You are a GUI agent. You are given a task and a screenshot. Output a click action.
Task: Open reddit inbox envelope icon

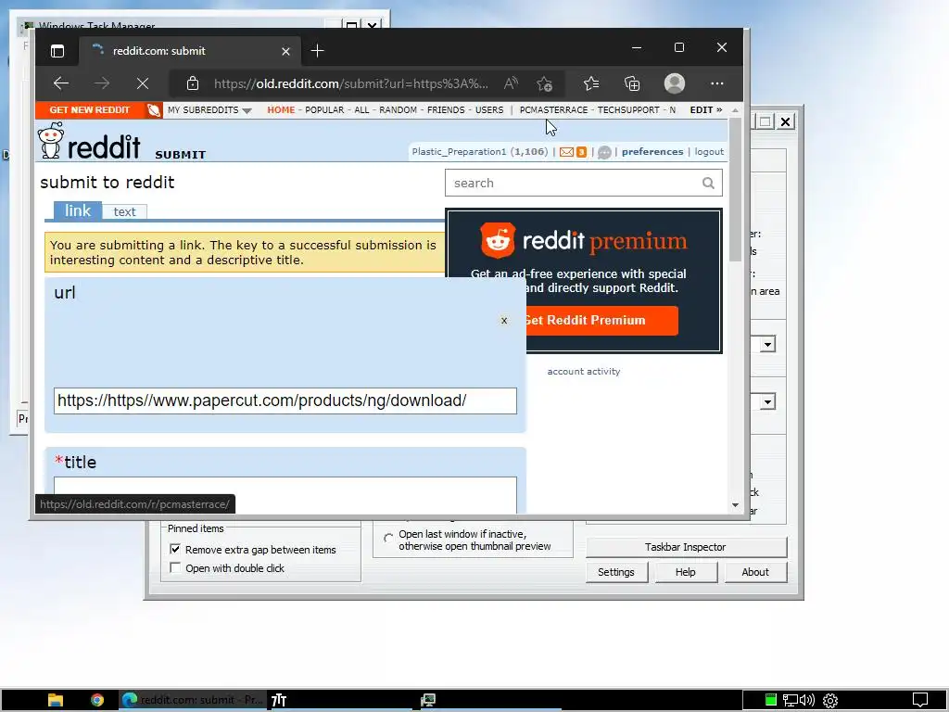(x=566, y=152)
